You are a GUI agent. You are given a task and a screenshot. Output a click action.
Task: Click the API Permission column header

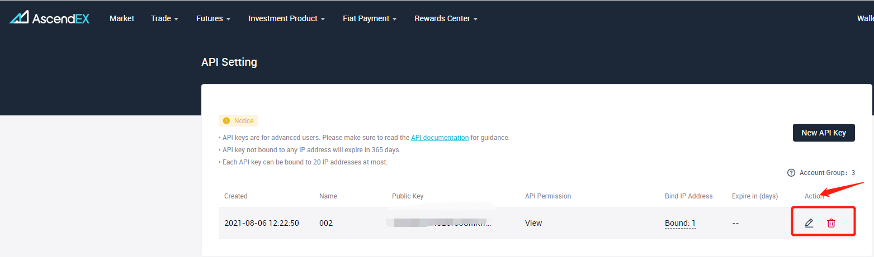click(x=547, y=196)
